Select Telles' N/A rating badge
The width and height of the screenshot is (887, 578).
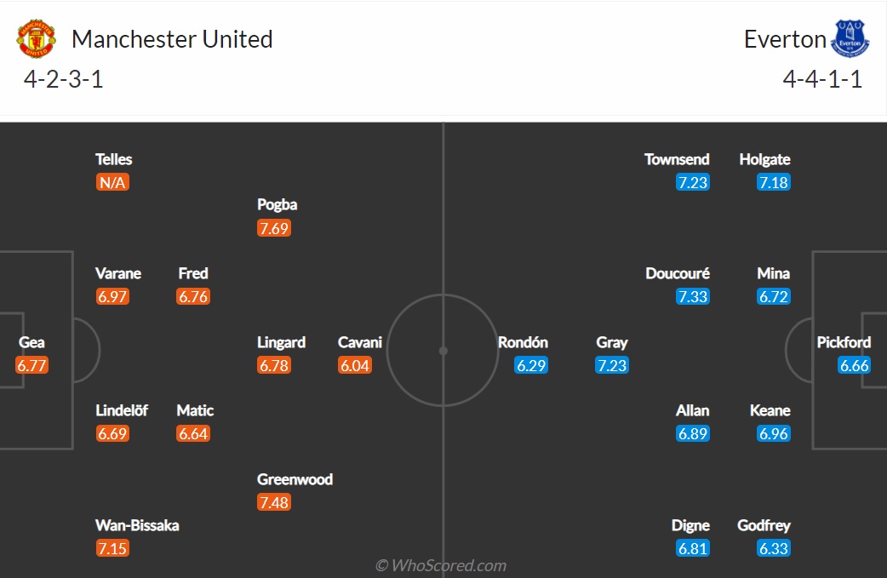(112, 182)
